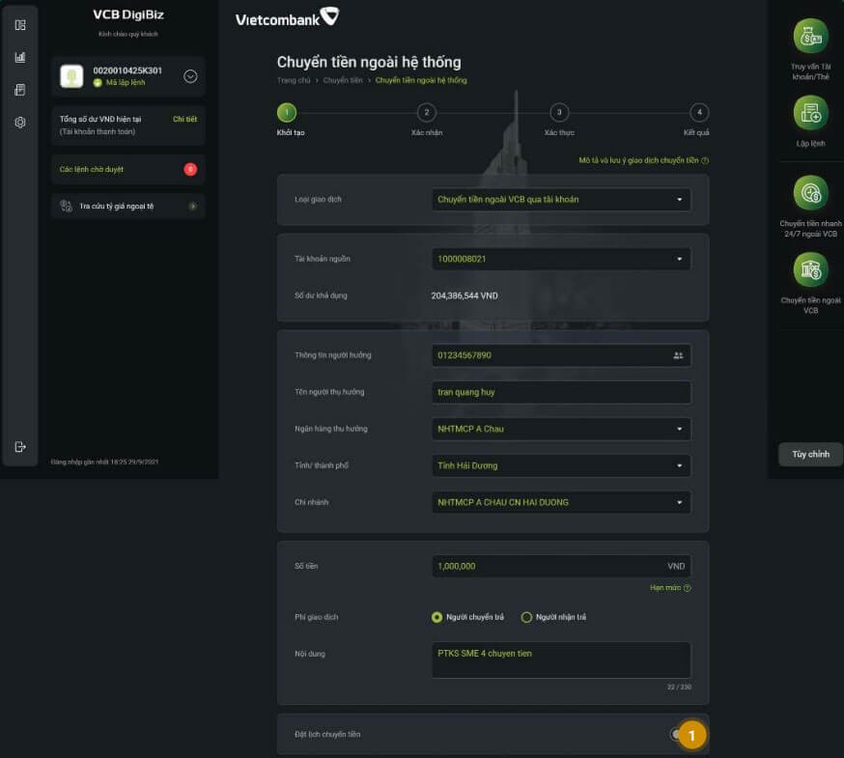Image resolution: width=844 pixels, height=758 pixels.
Task: Open the Lập lệnh shortcut icon
Action: pyautogui.click(x=810, y=114)
